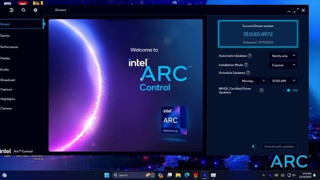The image size is (320, 180).
Task: Open the weather widget on the taskbar
Action: coord(4,175)
